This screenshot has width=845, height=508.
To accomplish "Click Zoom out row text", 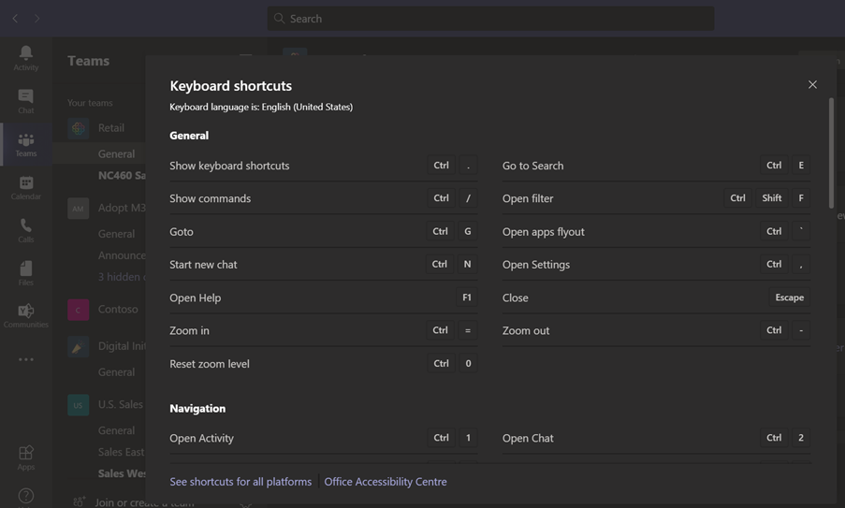I will click(x=526, y=331).
